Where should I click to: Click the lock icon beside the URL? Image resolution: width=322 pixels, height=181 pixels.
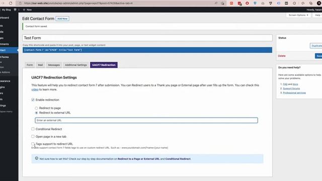click(20, 3)
